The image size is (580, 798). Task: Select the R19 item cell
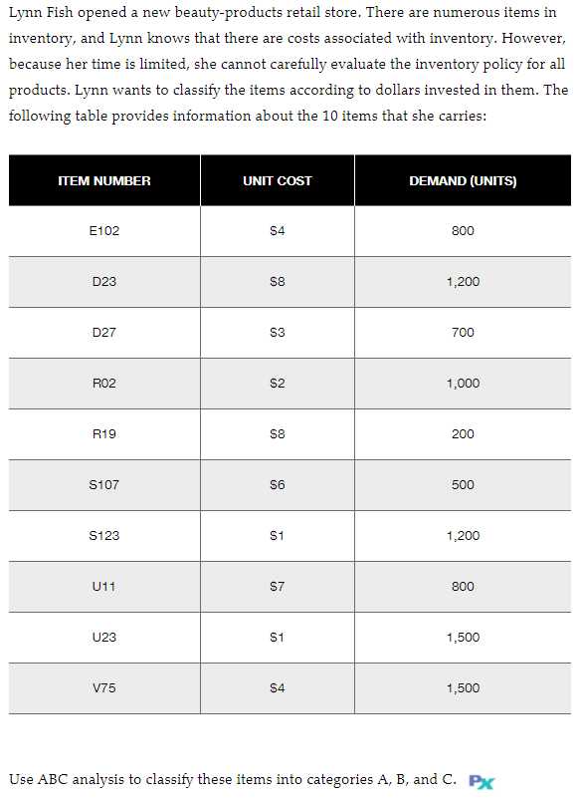tap(104, 434)
